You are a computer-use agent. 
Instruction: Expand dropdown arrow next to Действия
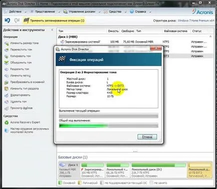(25, 12)
